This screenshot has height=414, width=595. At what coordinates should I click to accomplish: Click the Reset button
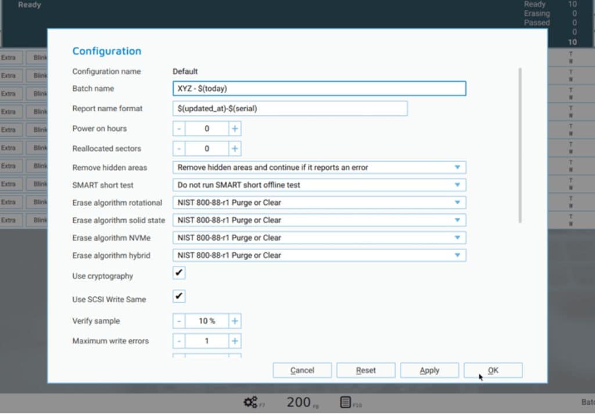tap(365, 370)
